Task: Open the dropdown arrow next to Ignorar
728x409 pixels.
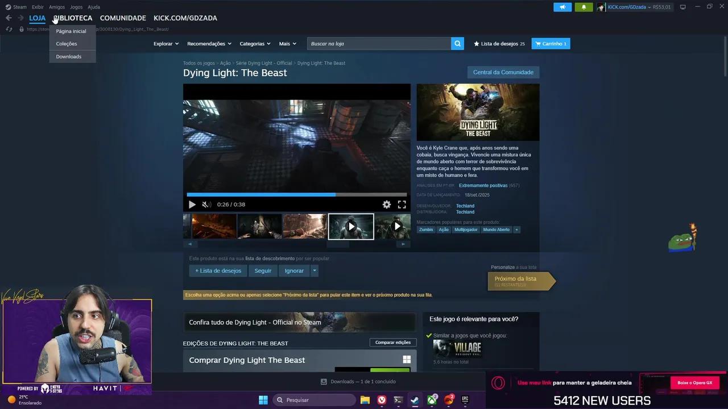Action: coord(315,271)
